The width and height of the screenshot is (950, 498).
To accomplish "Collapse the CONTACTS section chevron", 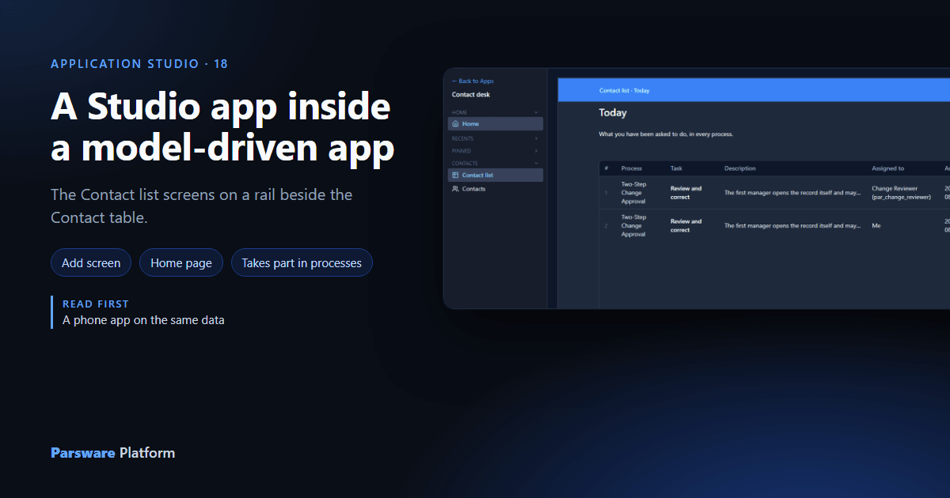I will 536,164.
